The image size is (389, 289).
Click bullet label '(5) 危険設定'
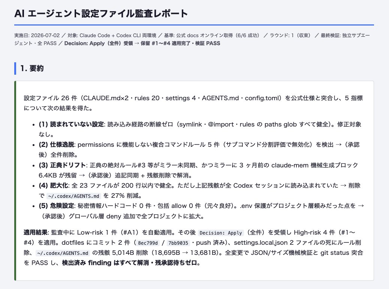click(x=56, y=206)
